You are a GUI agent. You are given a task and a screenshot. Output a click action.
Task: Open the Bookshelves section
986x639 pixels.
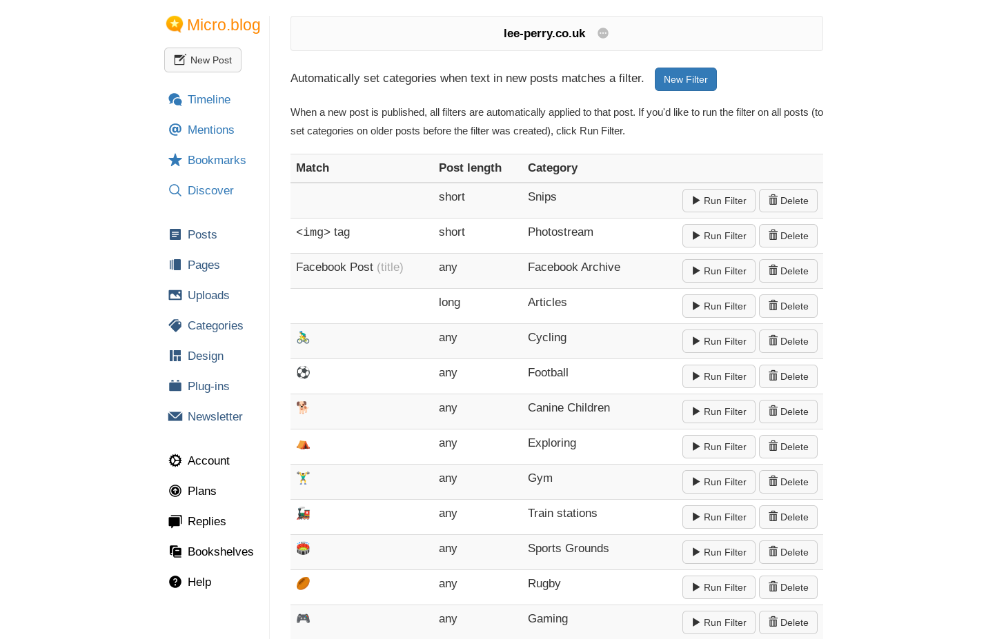[x=219, y=551]
